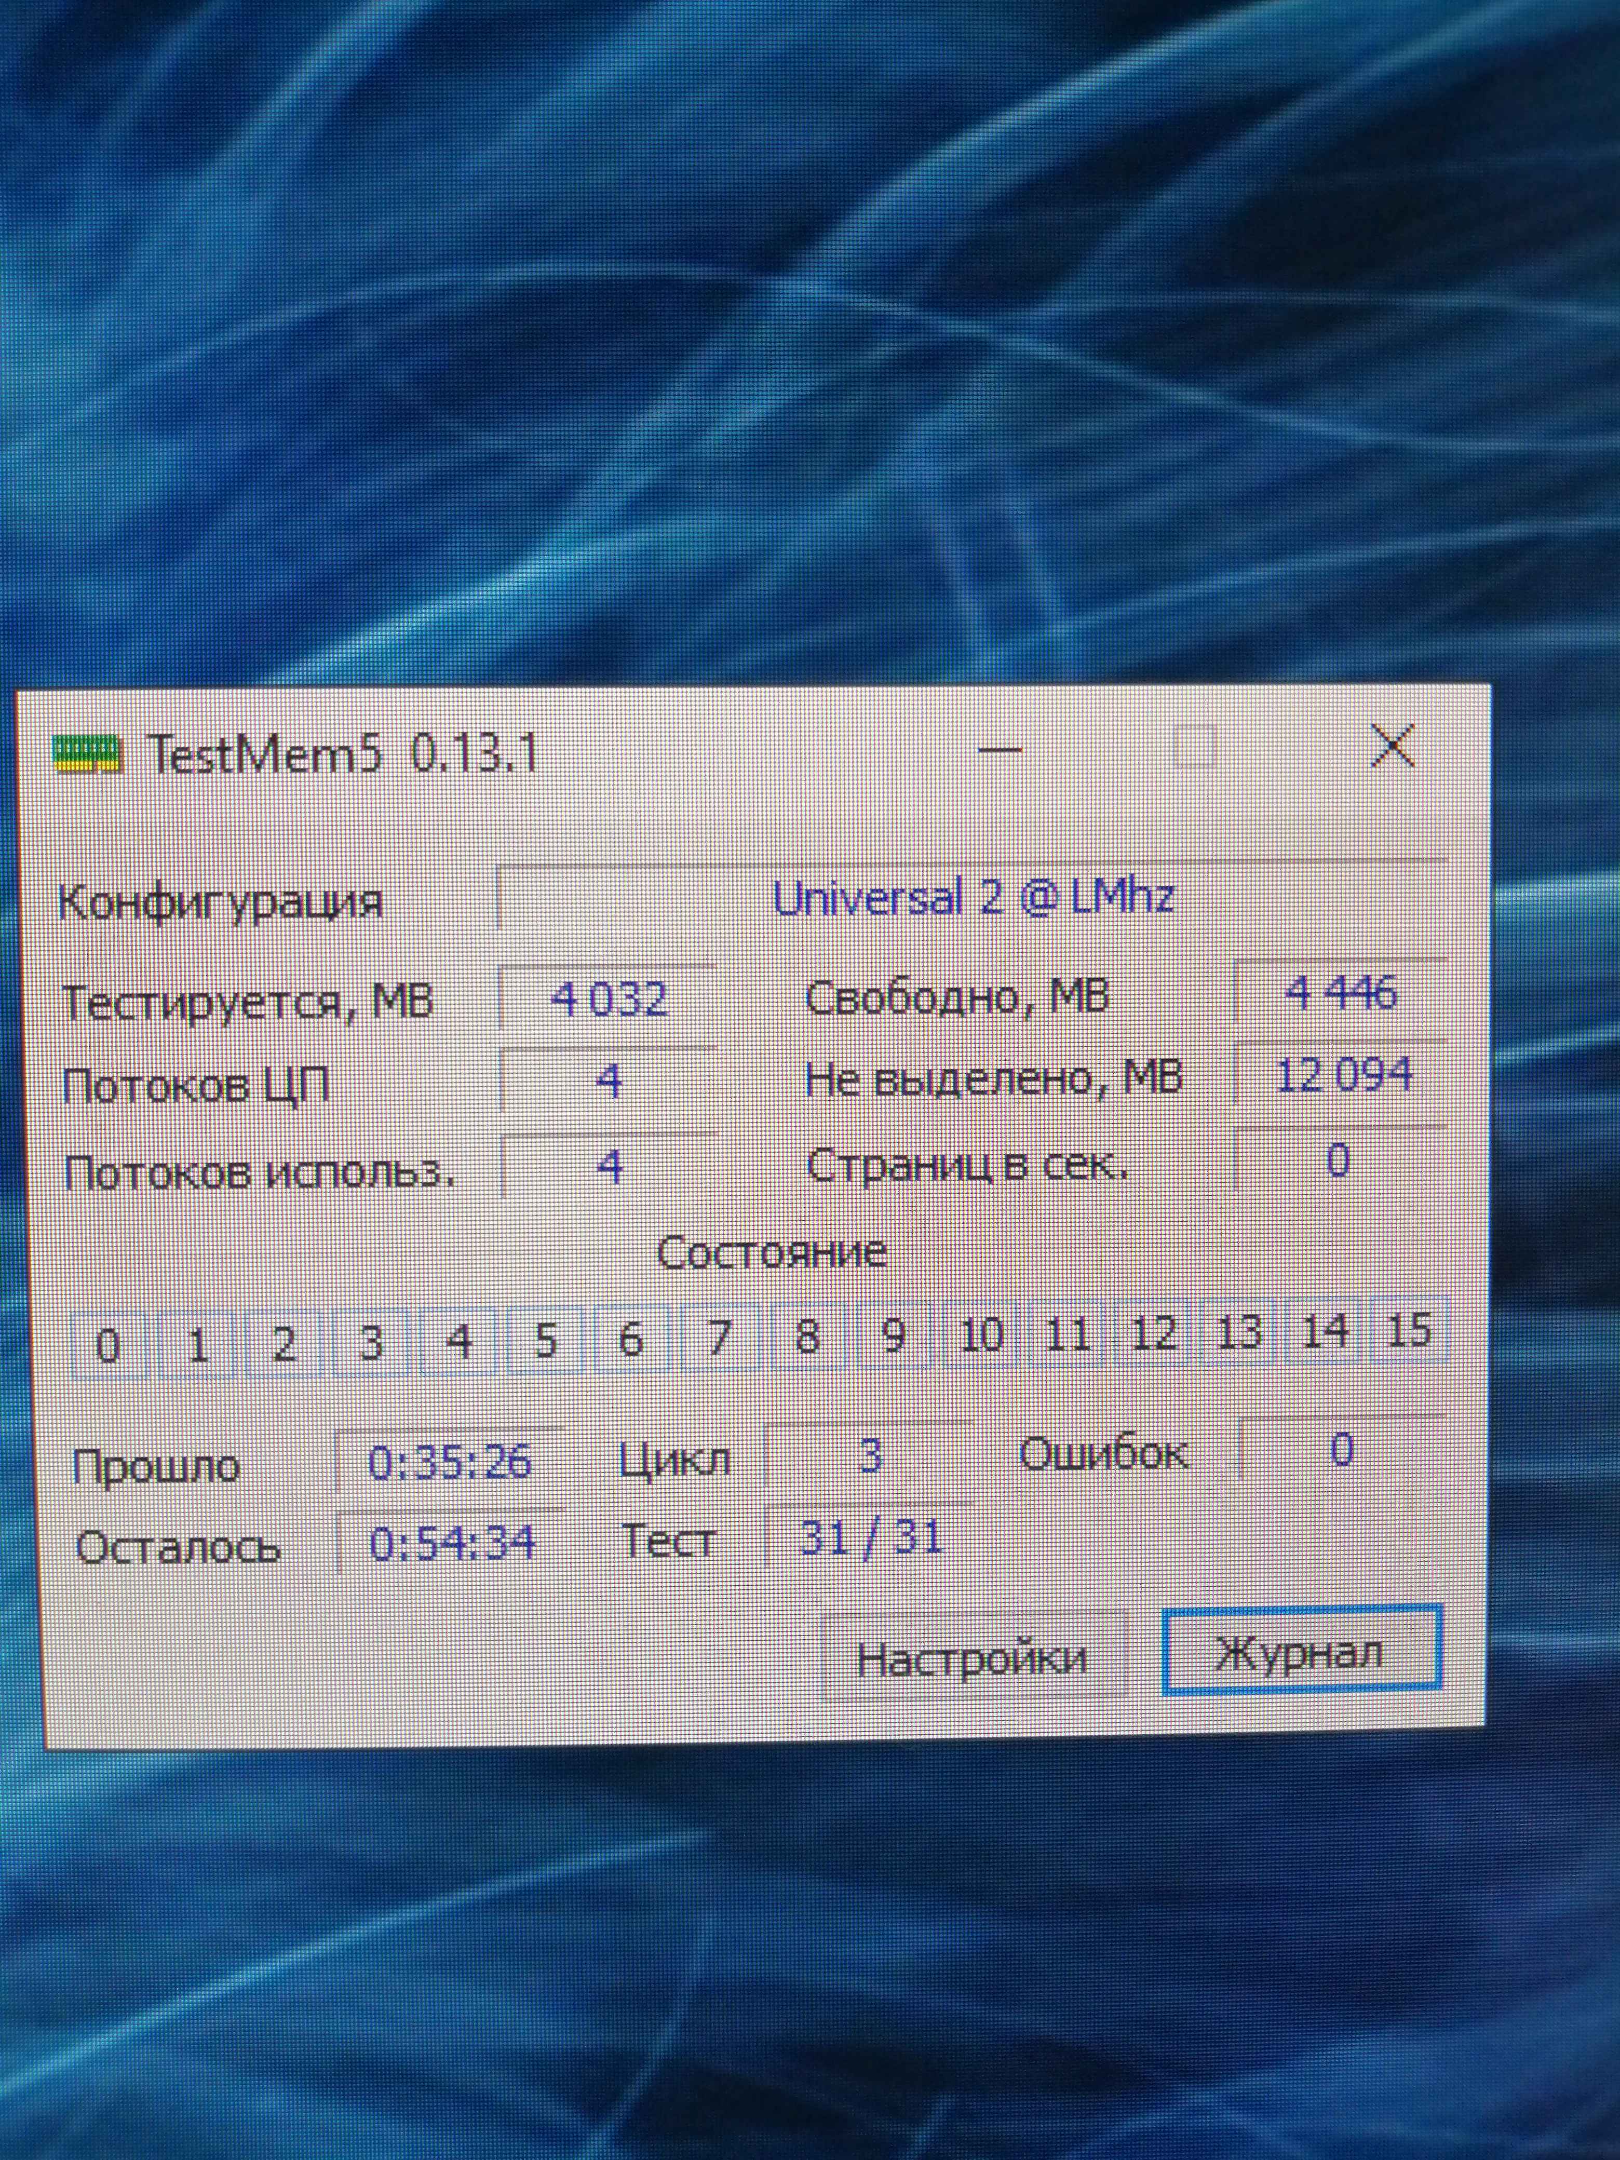Minimize the TestMem5 window
Viewport: 1620px width, 2160px height.
tap(999, 750)
